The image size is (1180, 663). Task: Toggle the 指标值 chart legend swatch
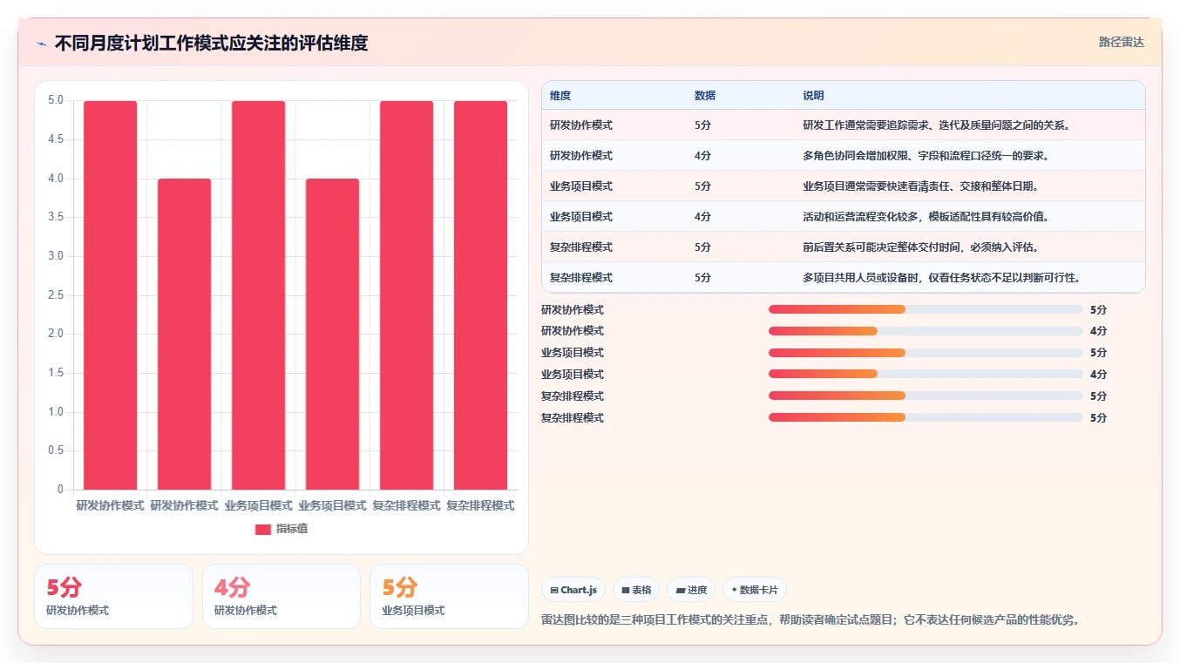pyautogui.click(x=263, y=530)
